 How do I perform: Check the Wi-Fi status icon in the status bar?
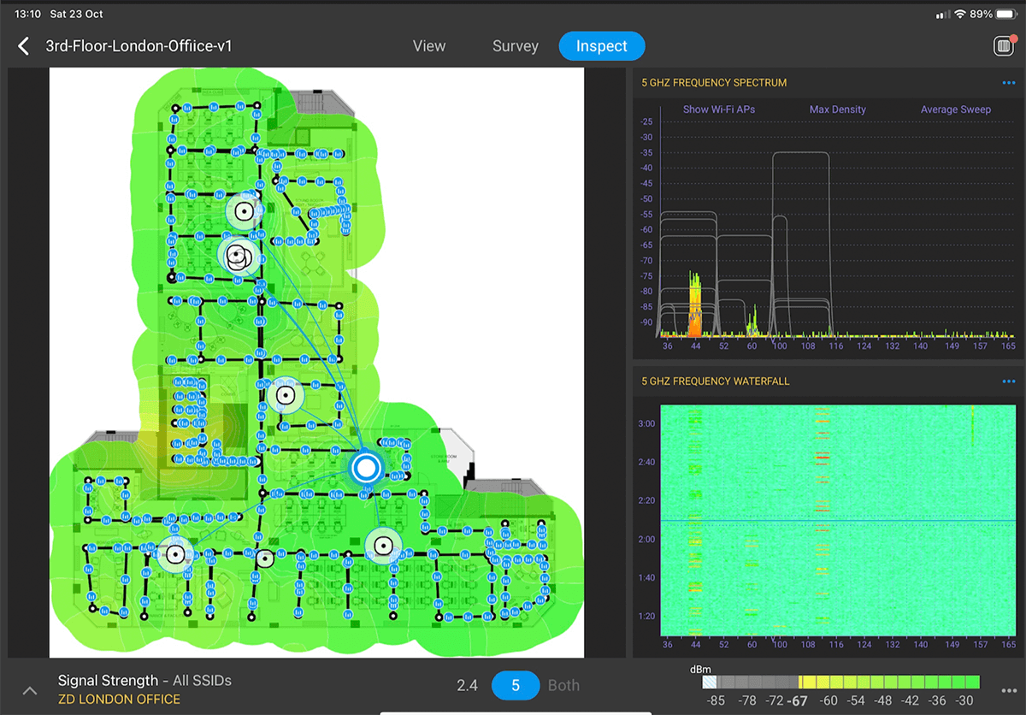(x=959, y=15)
